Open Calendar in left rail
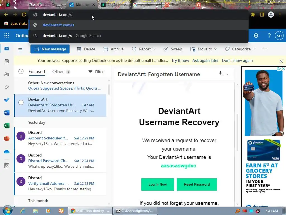 (7, 61)
